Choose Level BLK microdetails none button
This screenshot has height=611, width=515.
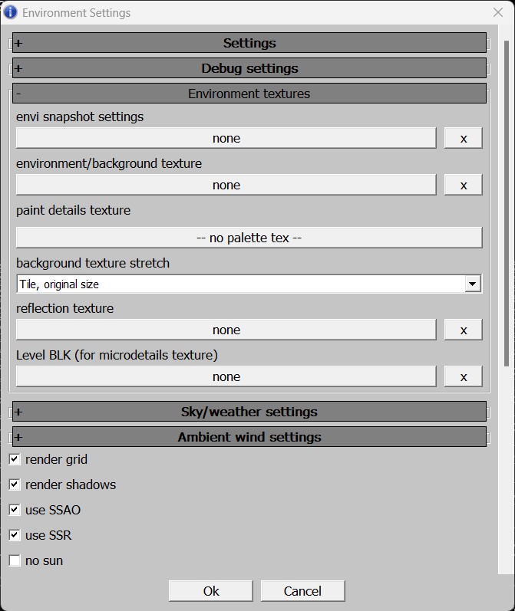[x=226, y=376]
